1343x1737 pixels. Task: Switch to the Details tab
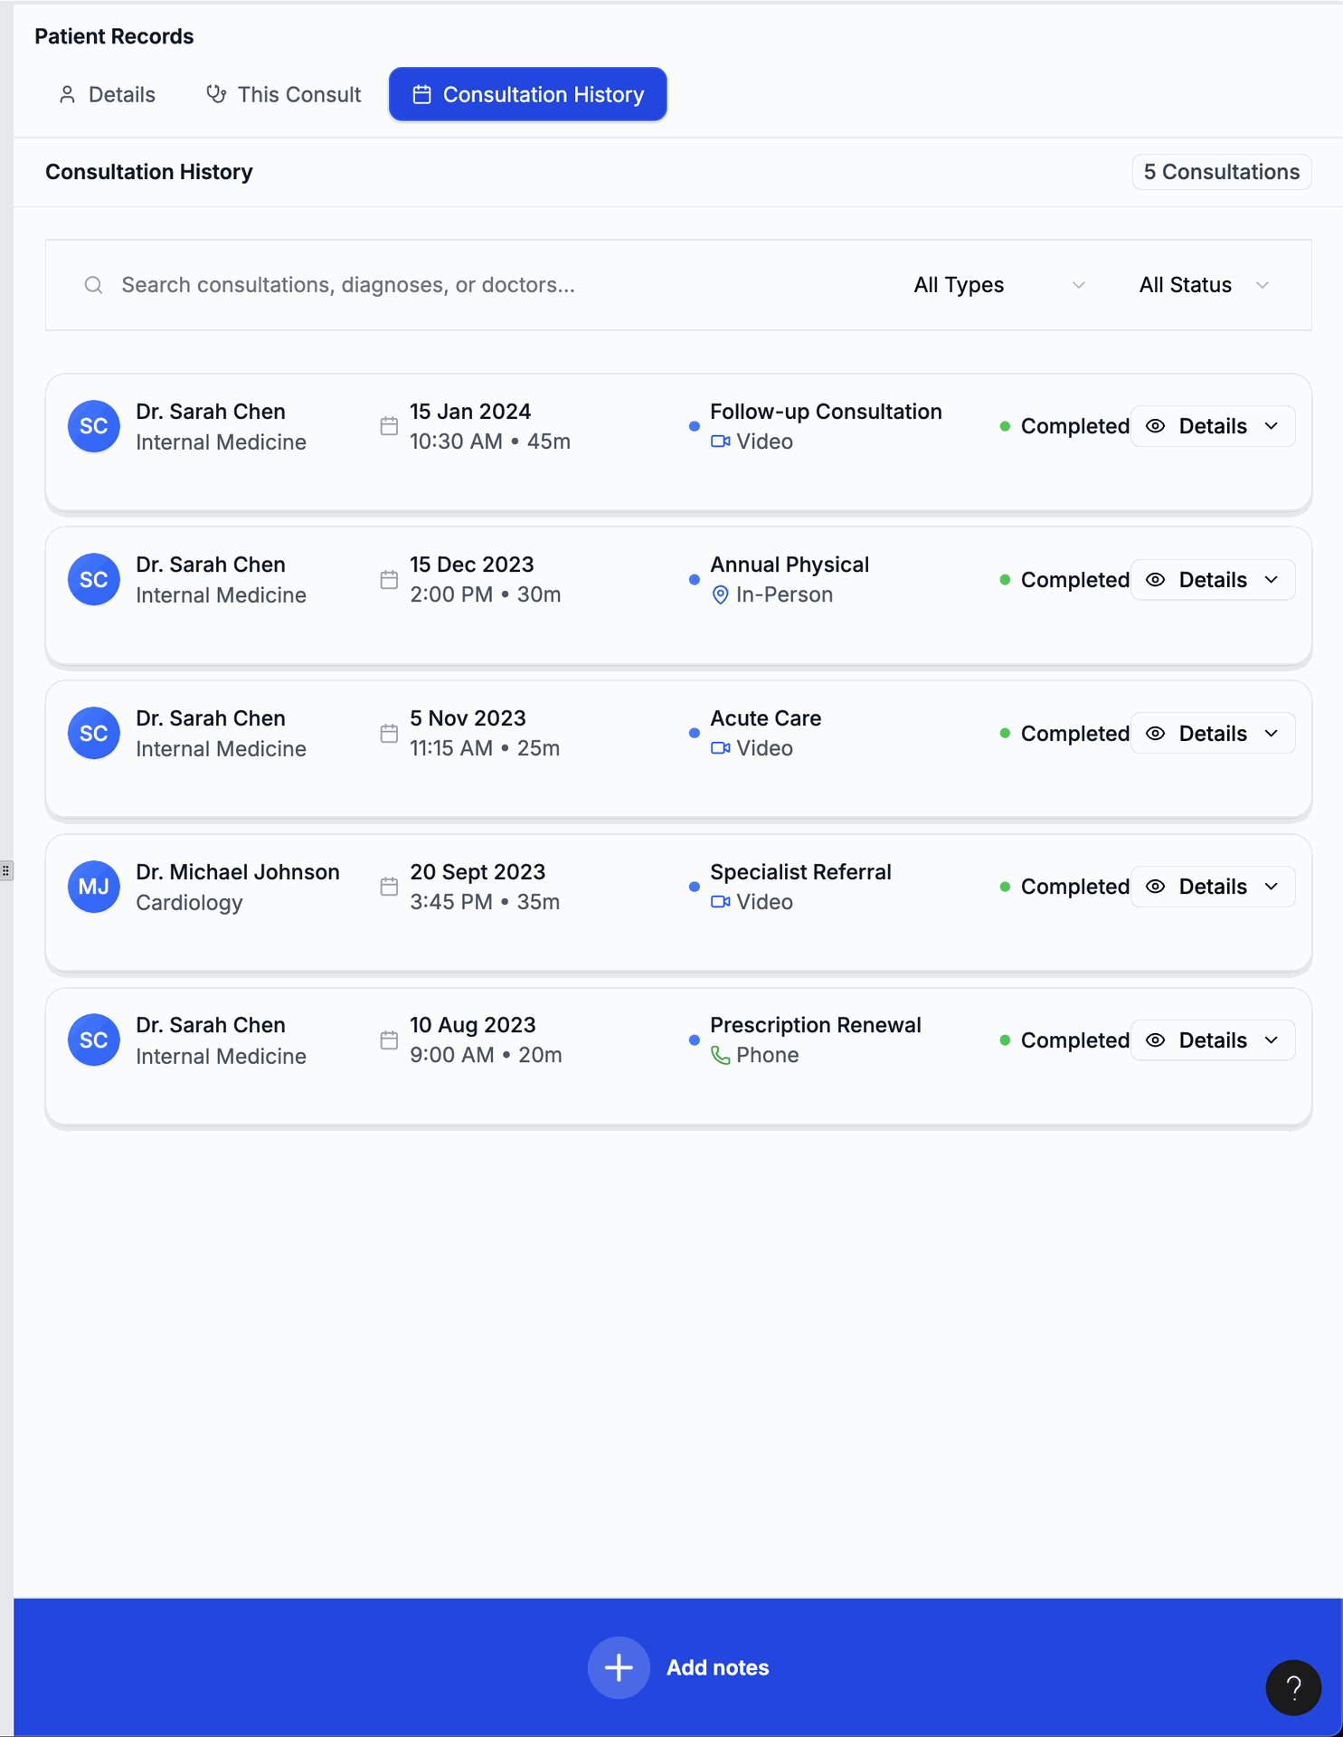[x=107, y=94]
